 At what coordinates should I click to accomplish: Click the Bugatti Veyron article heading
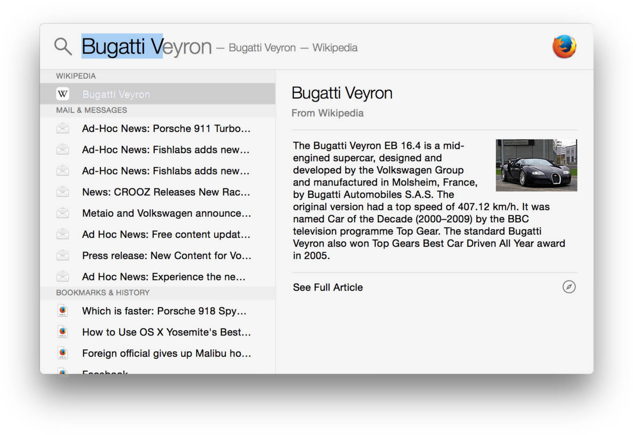tap(342, 93)
